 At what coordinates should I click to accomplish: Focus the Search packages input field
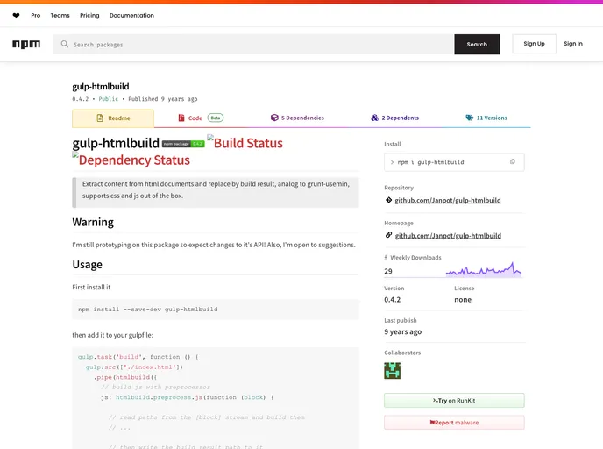tap(253, 44)
